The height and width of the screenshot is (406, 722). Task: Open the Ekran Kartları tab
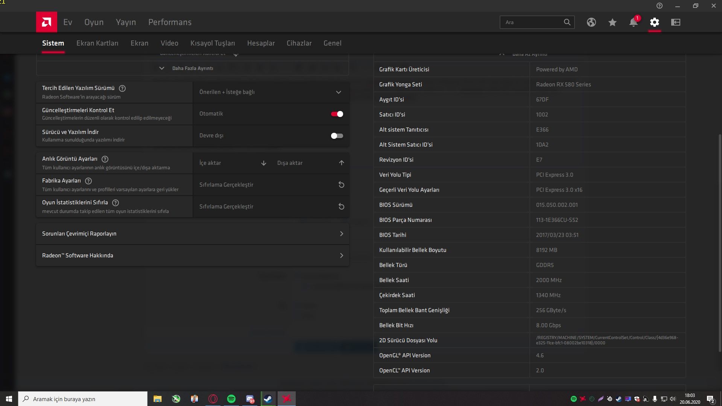pos(97,43)
